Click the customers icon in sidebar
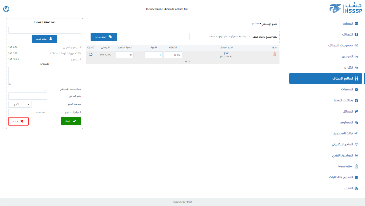 click(356, 23)
